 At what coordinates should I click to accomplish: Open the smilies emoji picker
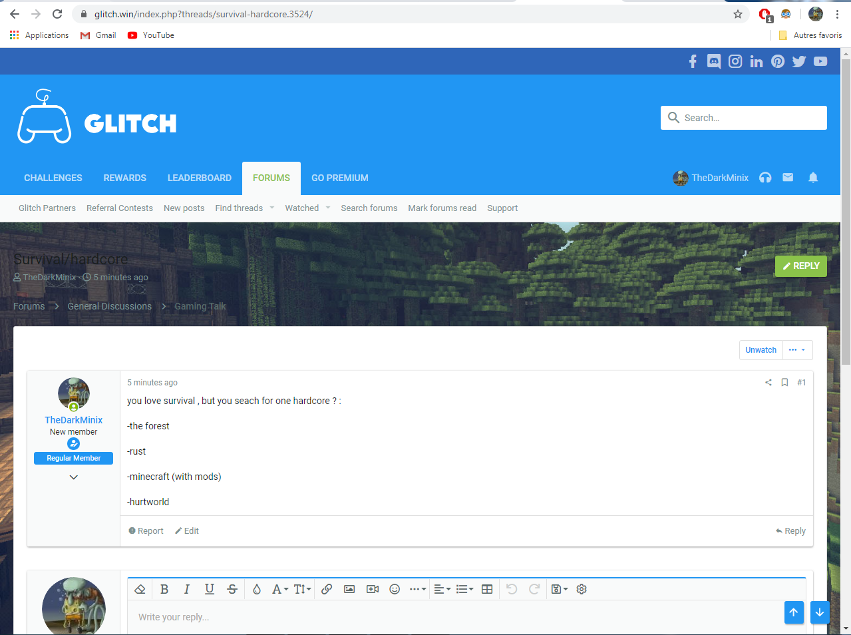pyautogui.click(x=395, y=589)
